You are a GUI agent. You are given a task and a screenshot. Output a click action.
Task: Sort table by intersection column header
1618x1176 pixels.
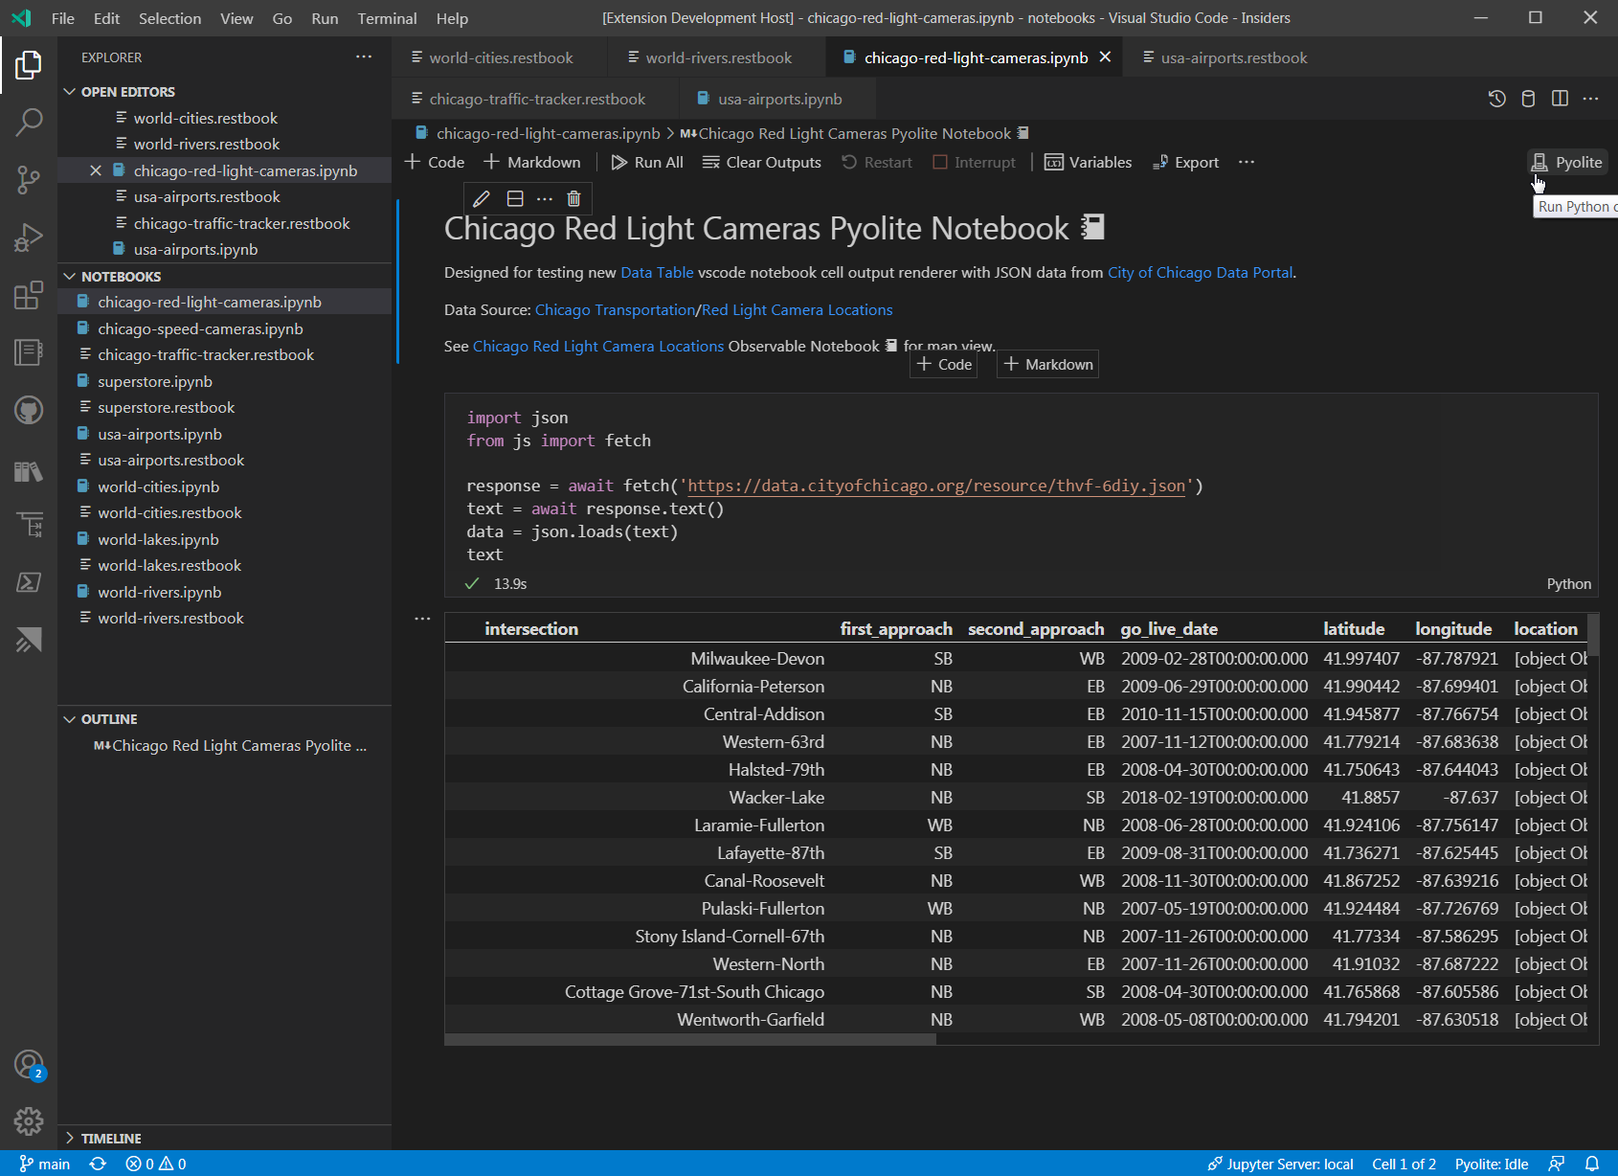click(531, 629)
